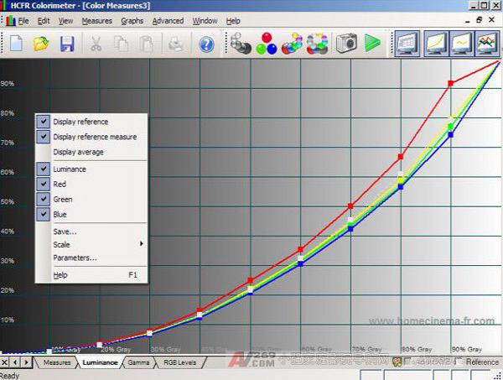Click the red-green-blue primaries measure icon

click(267, 43)
